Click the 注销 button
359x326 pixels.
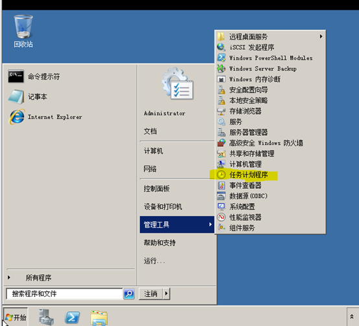(150, 294)
